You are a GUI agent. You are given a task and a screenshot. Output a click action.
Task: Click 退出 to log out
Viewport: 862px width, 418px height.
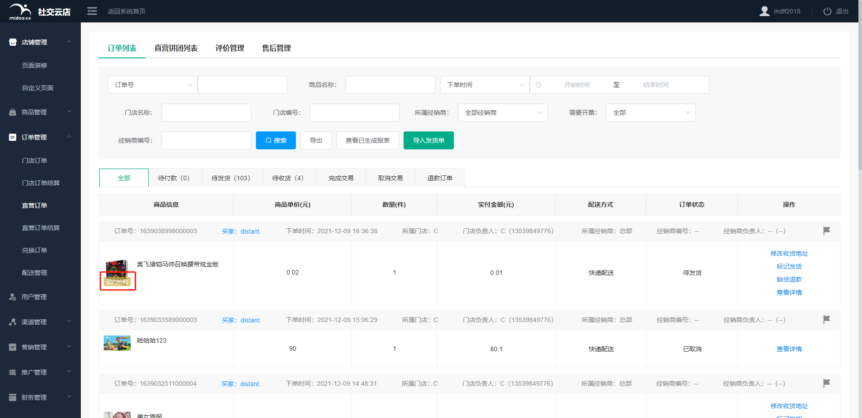point(842,11)
